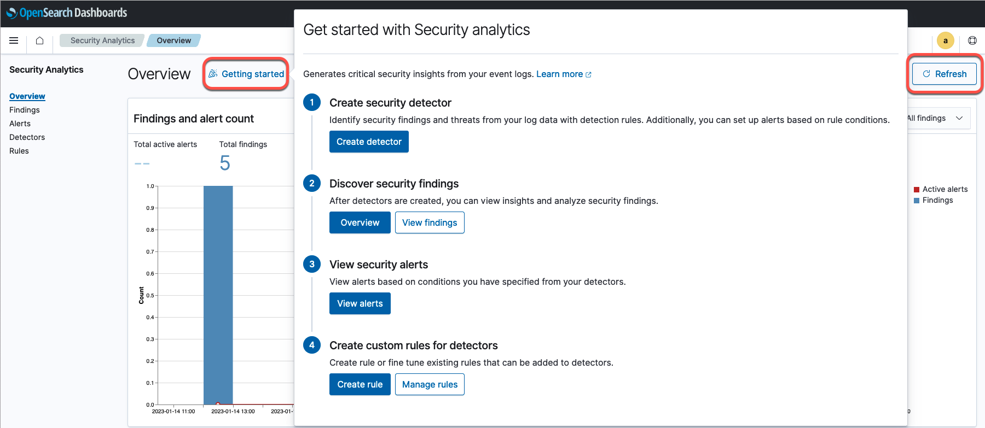Click the Create security detector heading

390,103
